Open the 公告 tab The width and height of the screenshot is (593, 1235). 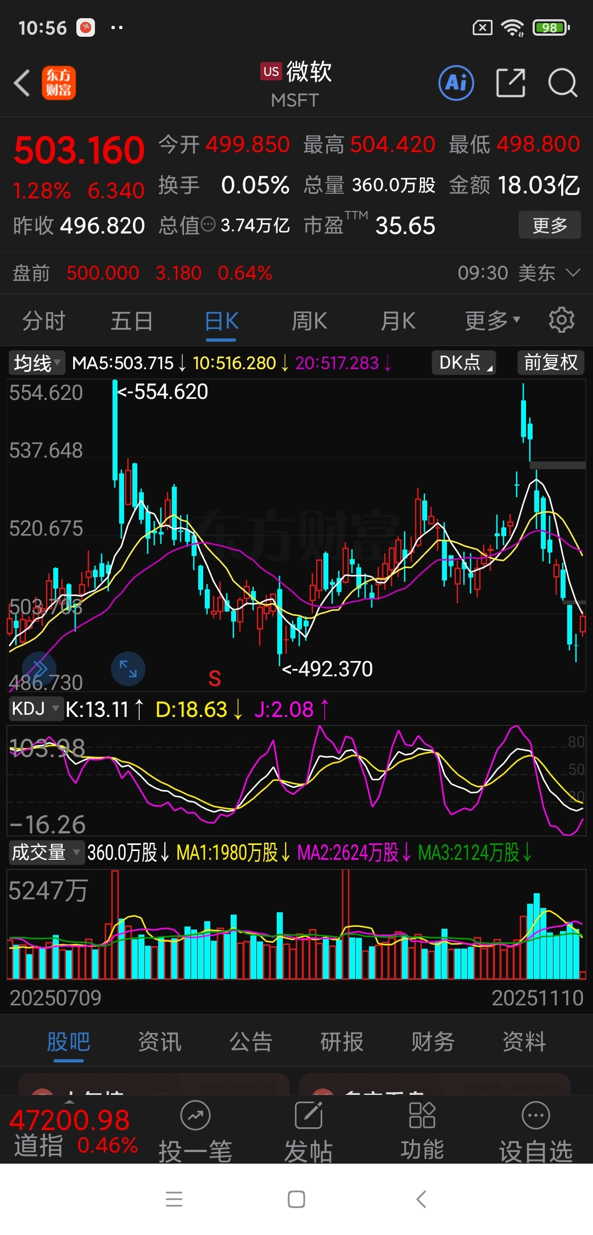tap(251, 1041)
